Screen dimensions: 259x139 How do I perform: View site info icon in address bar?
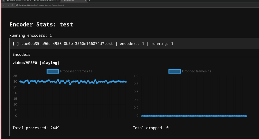click(17, 5)
